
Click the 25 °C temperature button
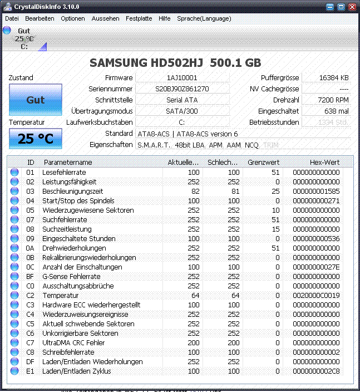(36, 139)
